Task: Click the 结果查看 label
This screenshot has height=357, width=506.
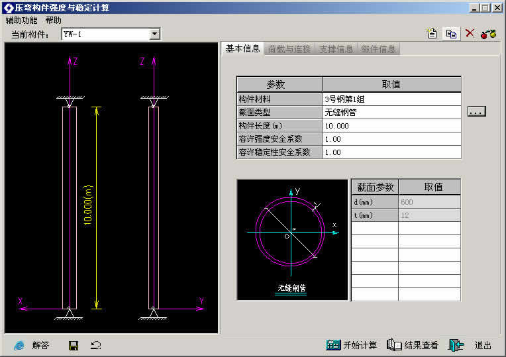Action: point(421,345)
